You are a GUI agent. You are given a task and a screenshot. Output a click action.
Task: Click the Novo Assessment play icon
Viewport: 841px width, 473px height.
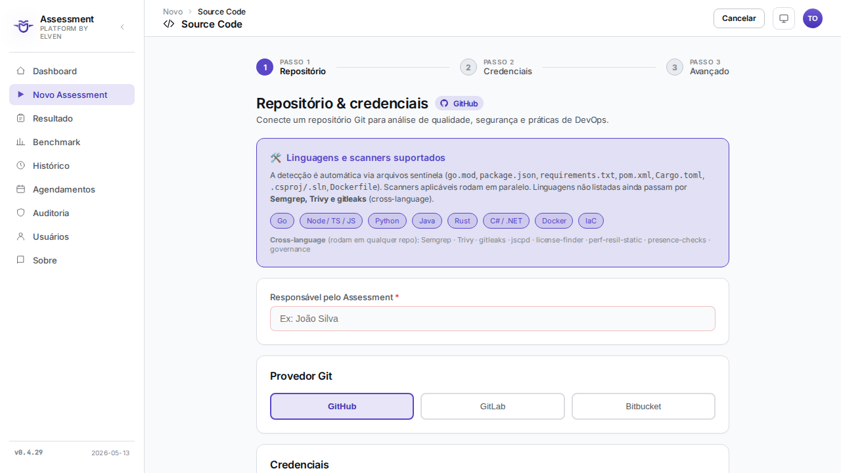click(x=20, y=95)
